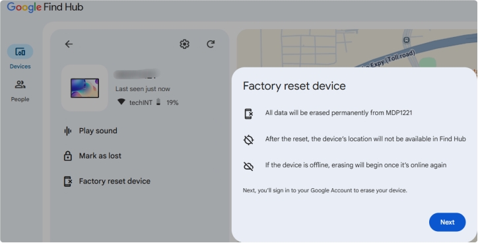Go back with the left arrow icon
This screenshot has width=478, height=243.
tap(69, 44)
